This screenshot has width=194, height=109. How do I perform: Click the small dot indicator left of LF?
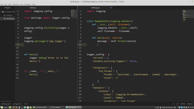click(x=174, y=104)
